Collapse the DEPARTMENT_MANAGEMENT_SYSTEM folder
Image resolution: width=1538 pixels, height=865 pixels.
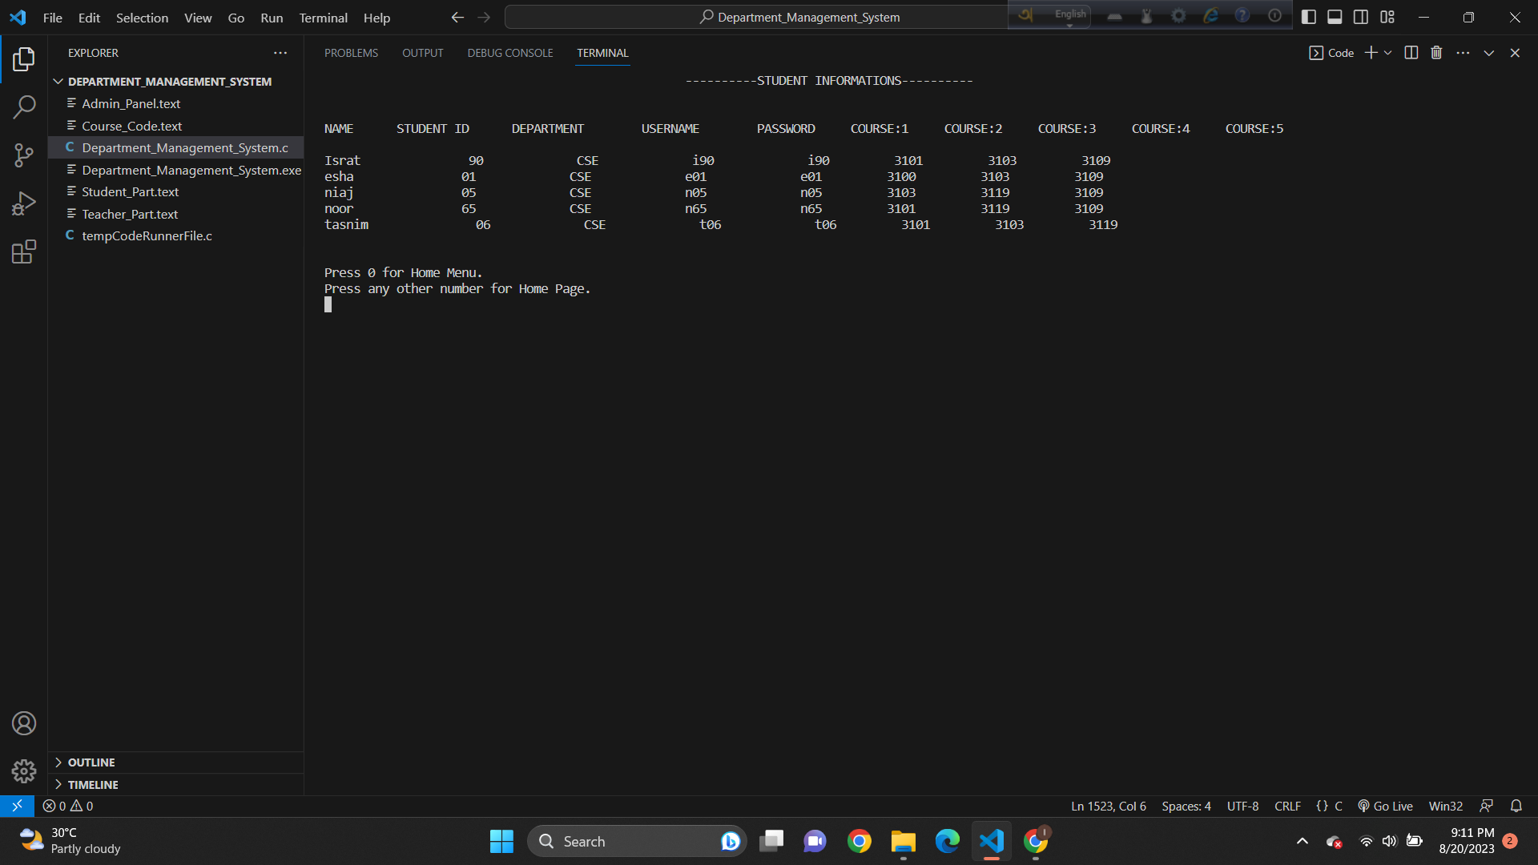coord(58,81)
